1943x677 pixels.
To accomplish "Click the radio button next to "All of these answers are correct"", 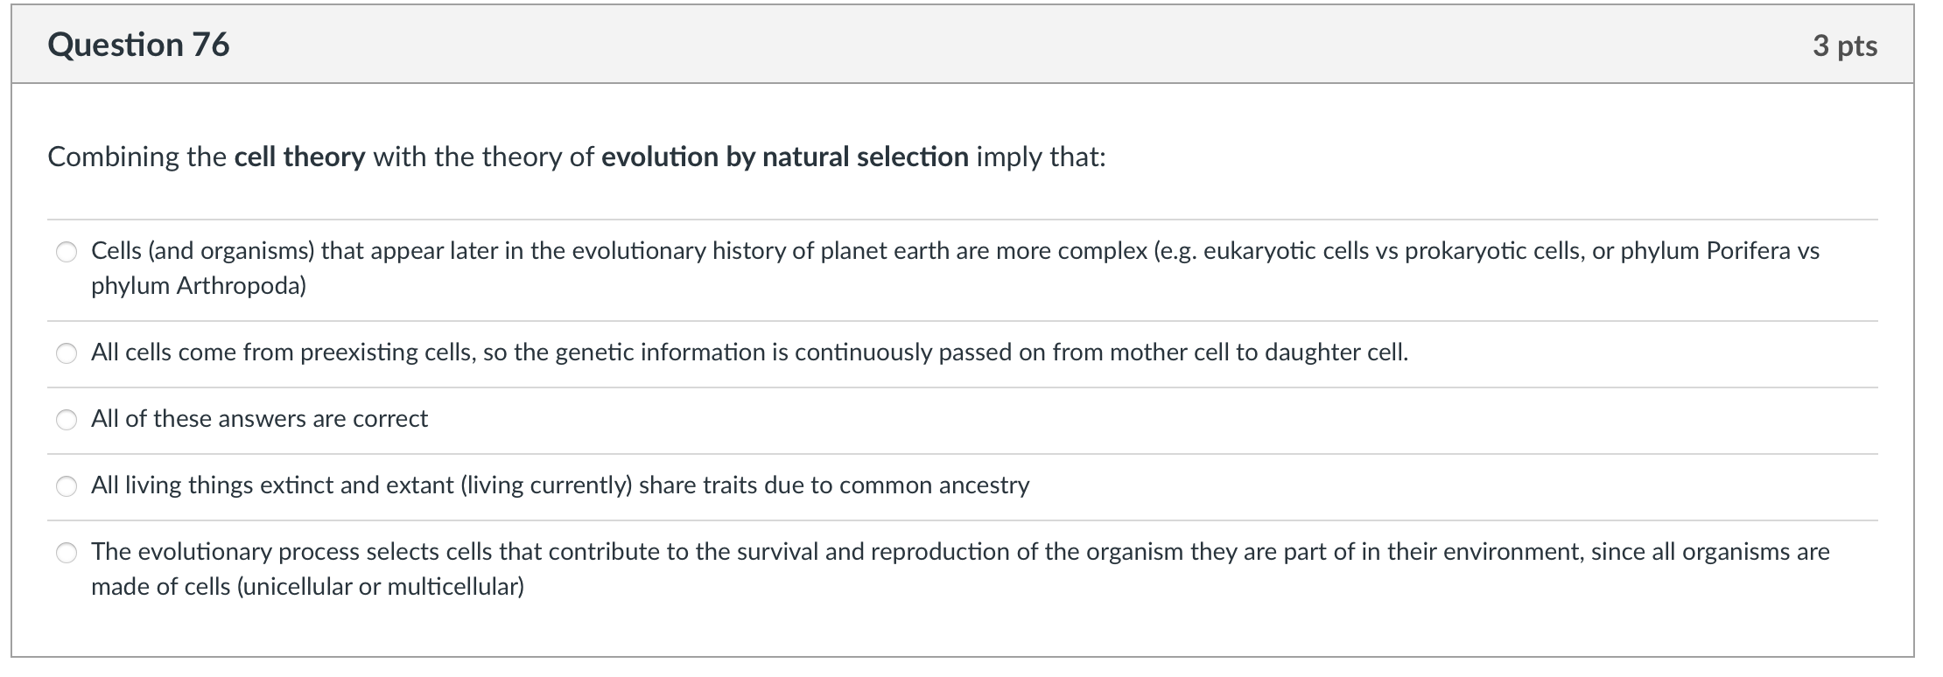I will coord(67,419).
